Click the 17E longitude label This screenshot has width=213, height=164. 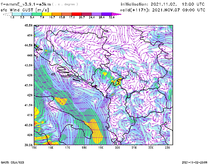[x=68, y=148]
